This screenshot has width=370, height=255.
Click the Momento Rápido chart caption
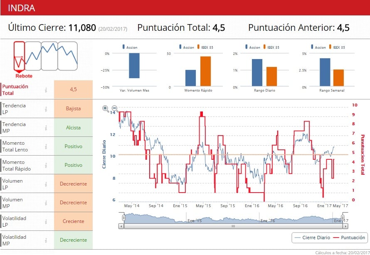[198, 90]
